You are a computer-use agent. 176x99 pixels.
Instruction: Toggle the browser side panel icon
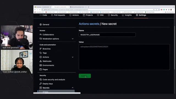tap(169, 10)
